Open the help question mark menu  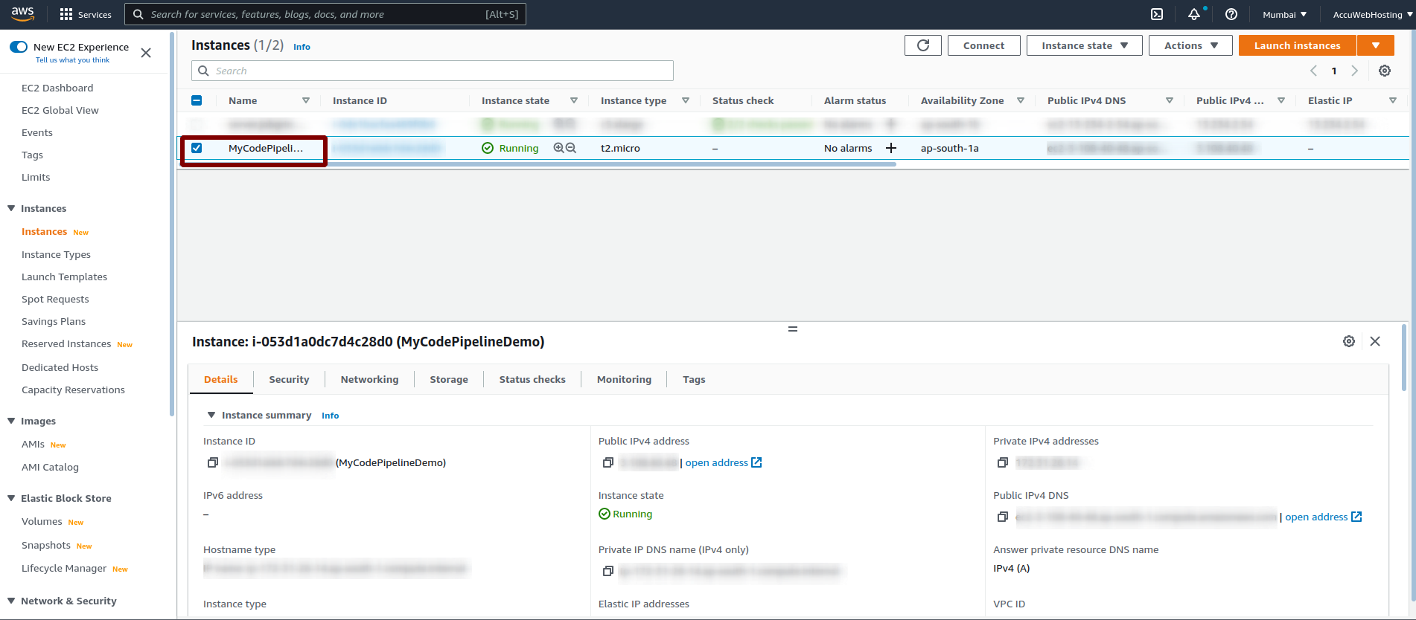1231,14
